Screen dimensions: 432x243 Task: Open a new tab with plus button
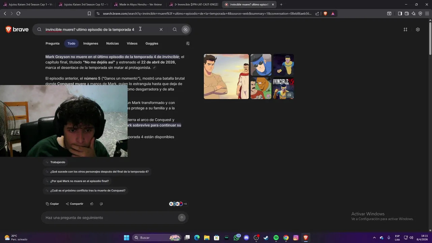click(281, 4)
